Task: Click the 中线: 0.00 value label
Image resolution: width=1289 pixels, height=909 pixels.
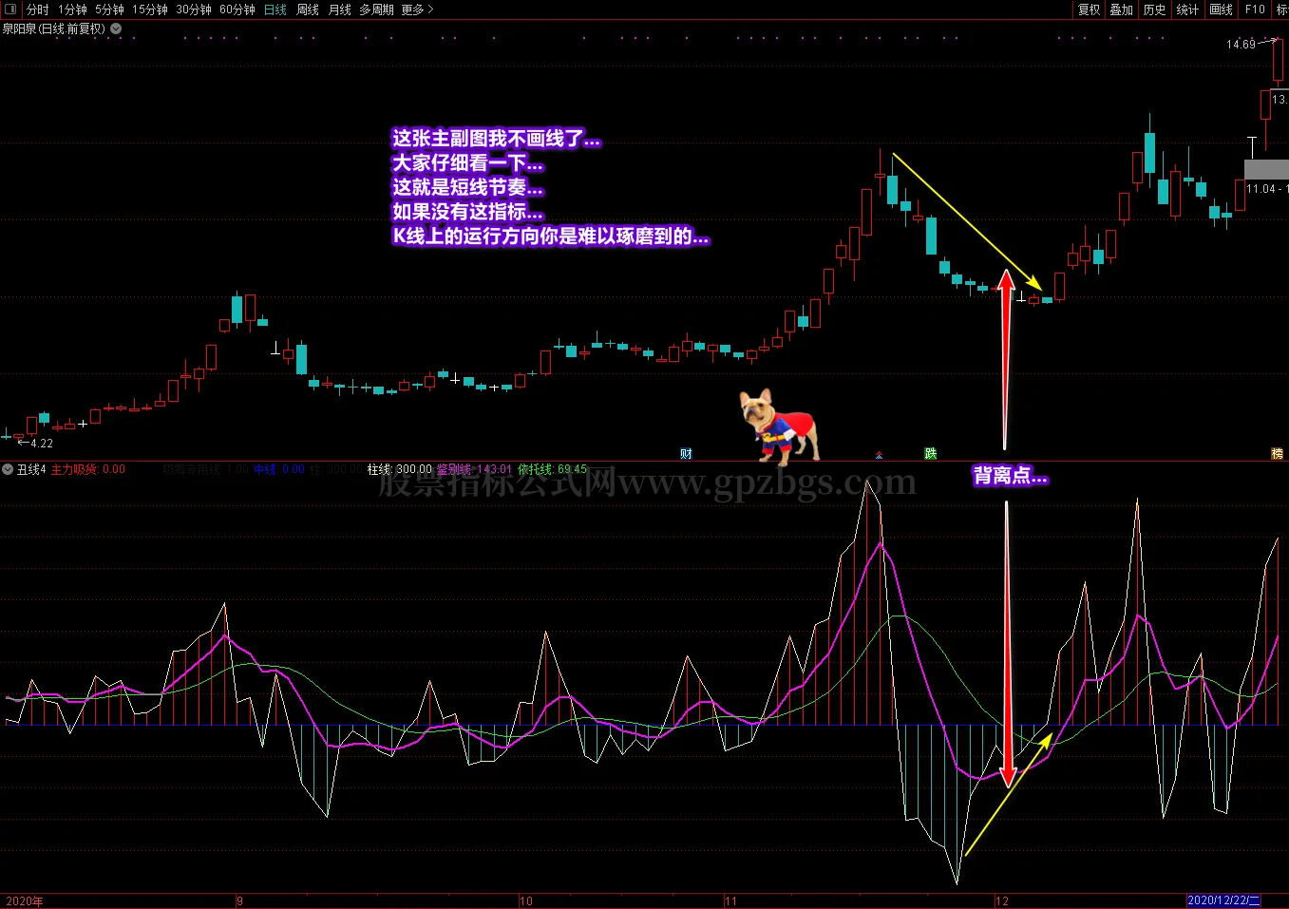Action: (x=279, y=469)
